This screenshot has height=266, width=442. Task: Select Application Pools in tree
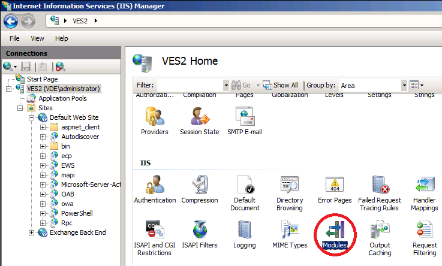[62, 98]
